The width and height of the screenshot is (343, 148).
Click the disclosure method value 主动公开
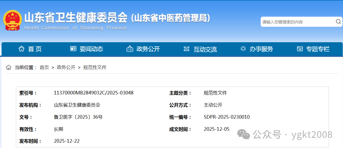click(213, 105)
